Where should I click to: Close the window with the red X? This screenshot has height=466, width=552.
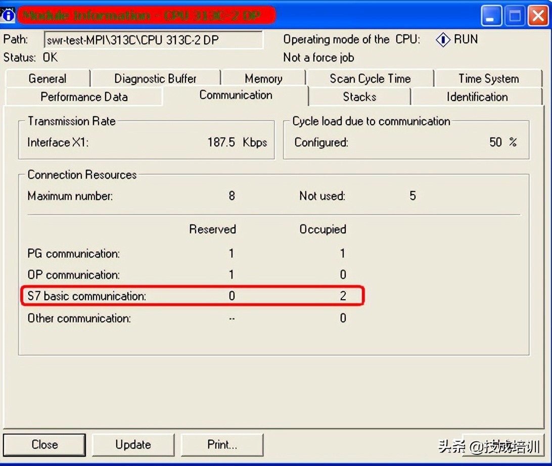tap(538, 15)
